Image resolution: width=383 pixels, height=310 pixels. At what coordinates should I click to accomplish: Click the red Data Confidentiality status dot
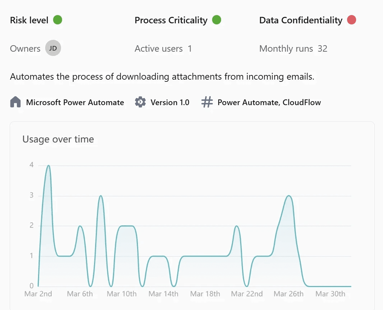(351, 20)
